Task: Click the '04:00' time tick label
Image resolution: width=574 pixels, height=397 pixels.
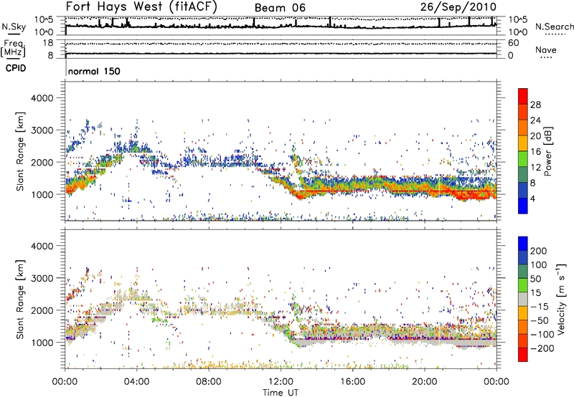Action: point(136,382)
